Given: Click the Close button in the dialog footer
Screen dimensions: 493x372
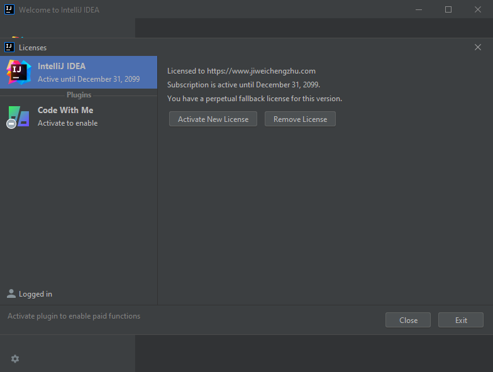Looking at the screenshot, I should (408, 320).
